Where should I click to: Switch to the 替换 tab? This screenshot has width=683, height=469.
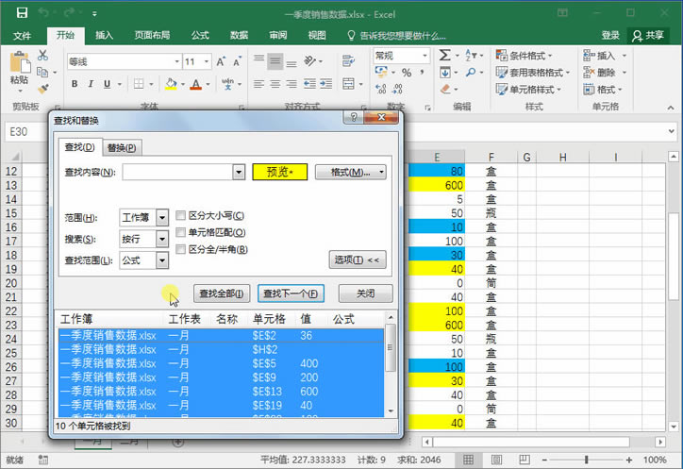click(x=122, y=147)
